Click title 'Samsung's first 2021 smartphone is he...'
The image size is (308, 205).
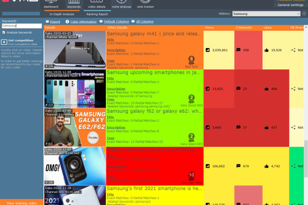154,189
